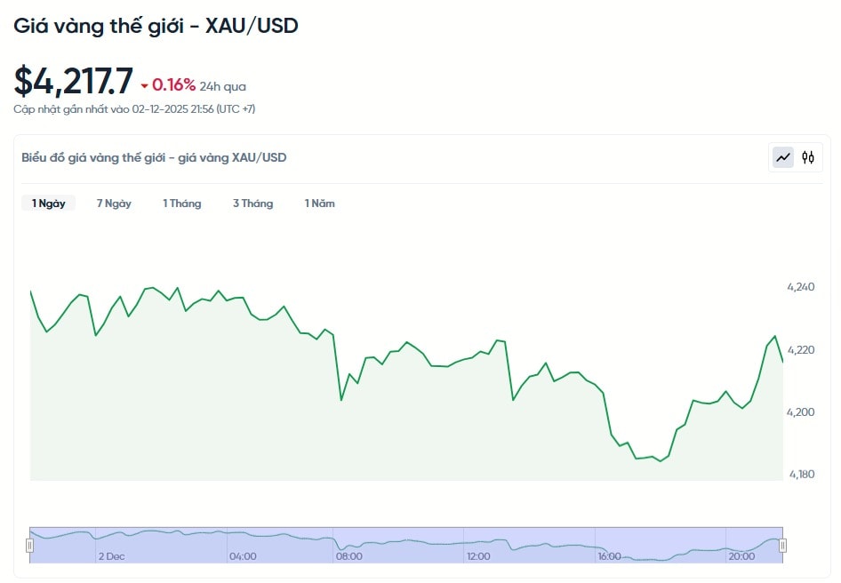
Task: Click the 4,180 y-axis price label
Action: (800, 474)
